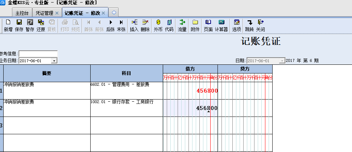Switch to the 凭证管理 tab
The image size is (352, 152).
45,13
